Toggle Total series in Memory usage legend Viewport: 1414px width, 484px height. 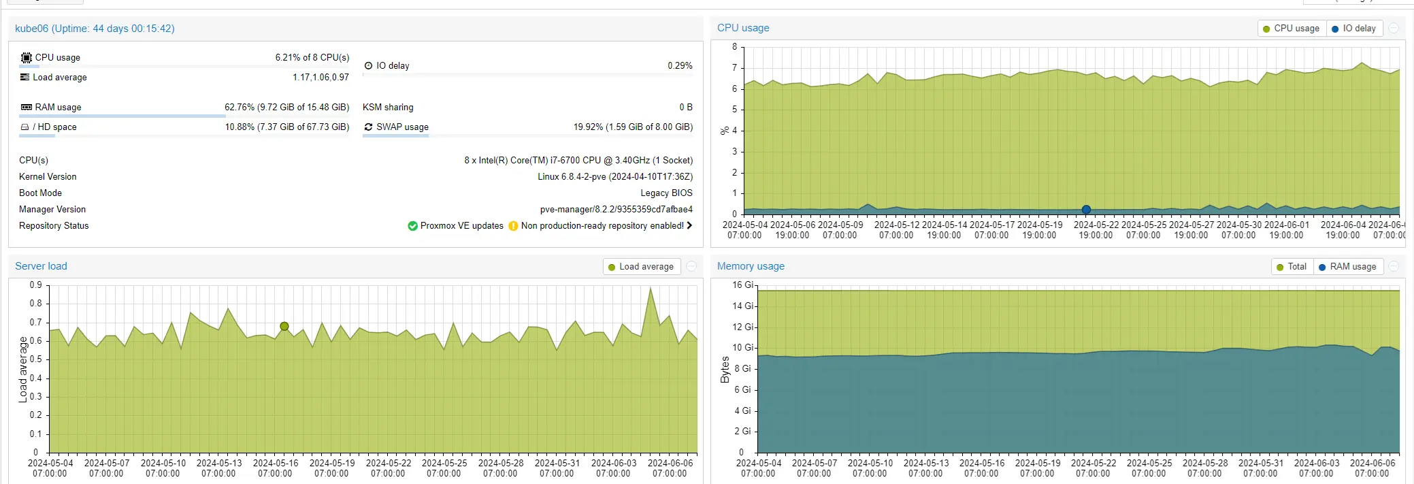pos(1292,267)
